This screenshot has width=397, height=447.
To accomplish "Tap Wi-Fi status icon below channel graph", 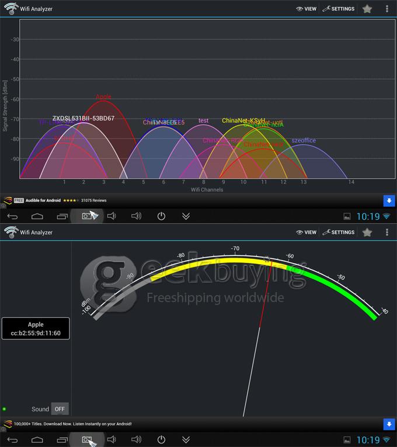I will click(x=386, y=216).
